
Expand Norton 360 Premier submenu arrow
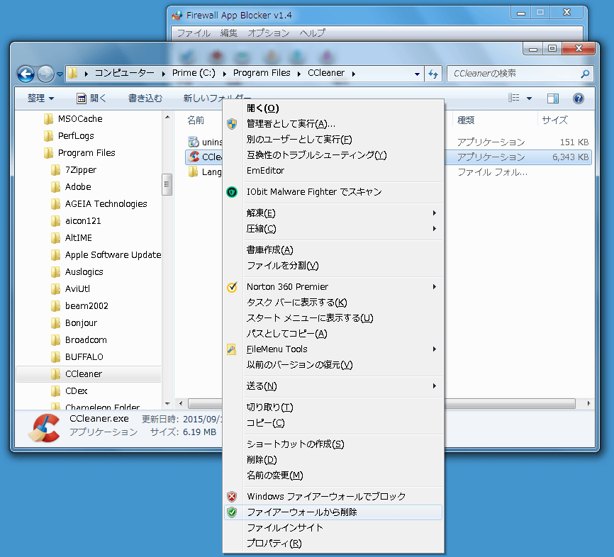tap(434, 286)
